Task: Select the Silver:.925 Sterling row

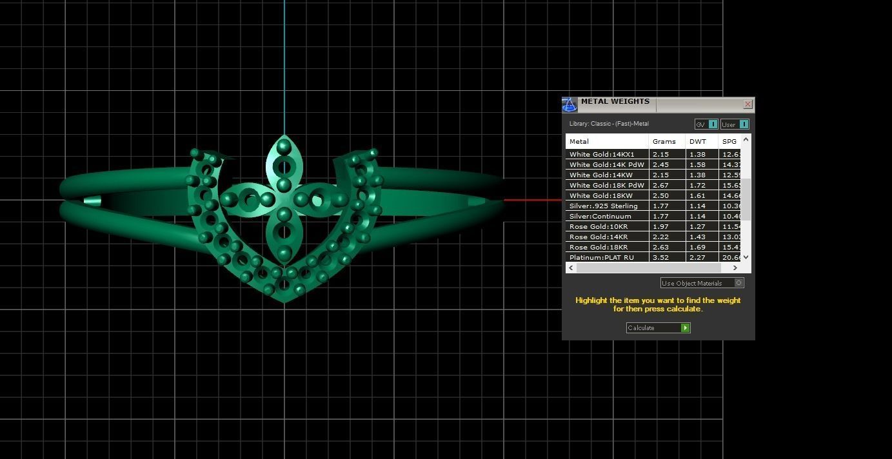Action: tap(653, 206)
